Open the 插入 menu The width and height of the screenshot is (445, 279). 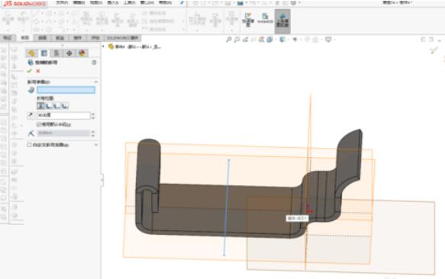(113, 3)
